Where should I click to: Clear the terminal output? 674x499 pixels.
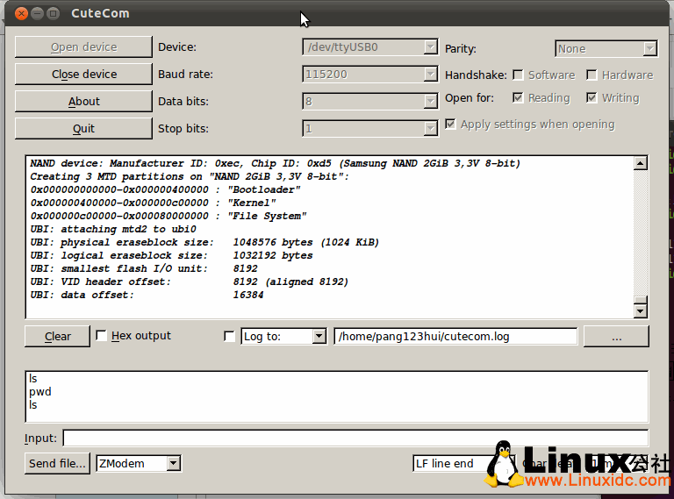click(57, 336)
